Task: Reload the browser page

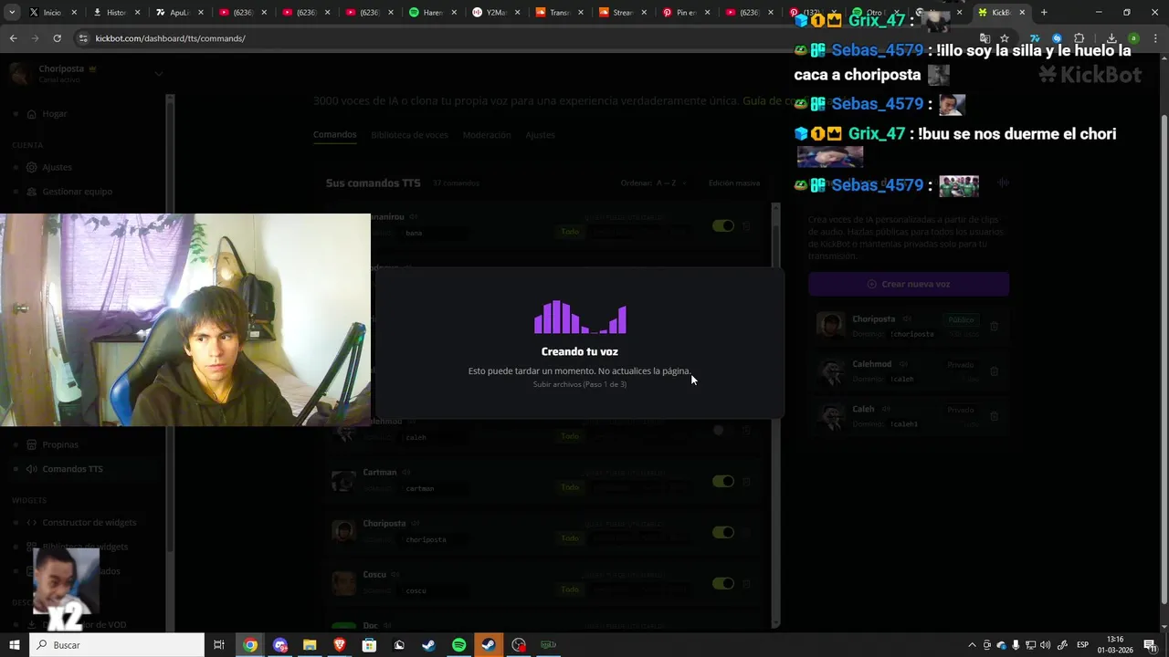Action: tap(57, 38)
